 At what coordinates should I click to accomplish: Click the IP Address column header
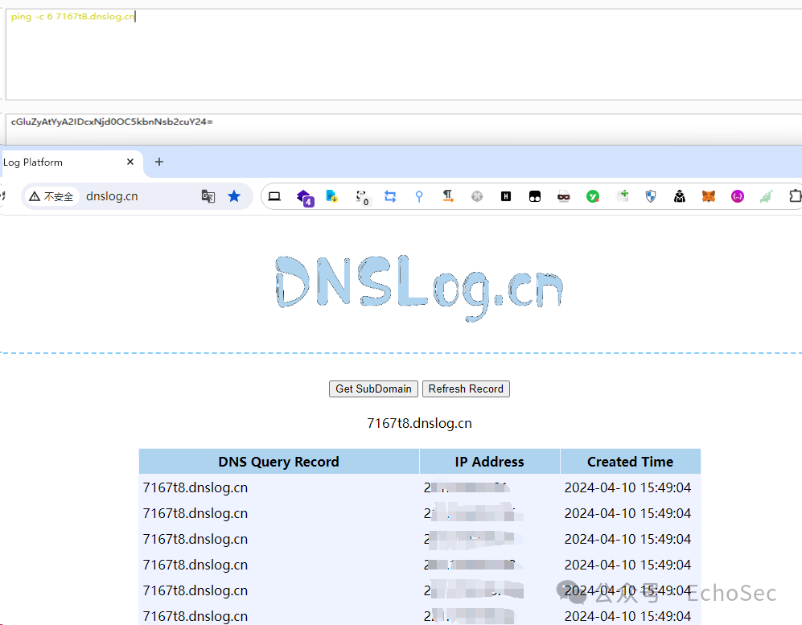coord(490,462)
